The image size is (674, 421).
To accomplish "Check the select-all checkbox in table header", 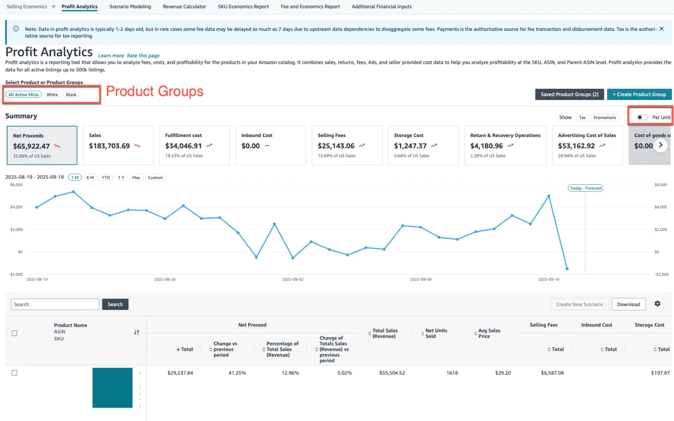I will [14, 333].
